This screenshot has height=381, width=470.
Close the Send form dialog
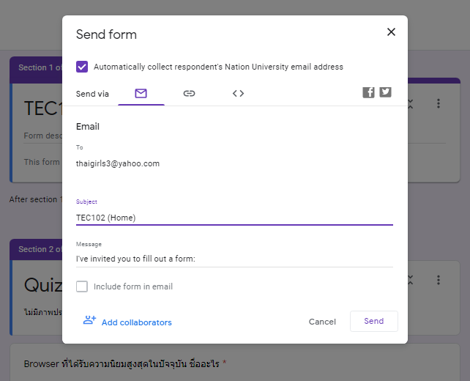[391, 32]
